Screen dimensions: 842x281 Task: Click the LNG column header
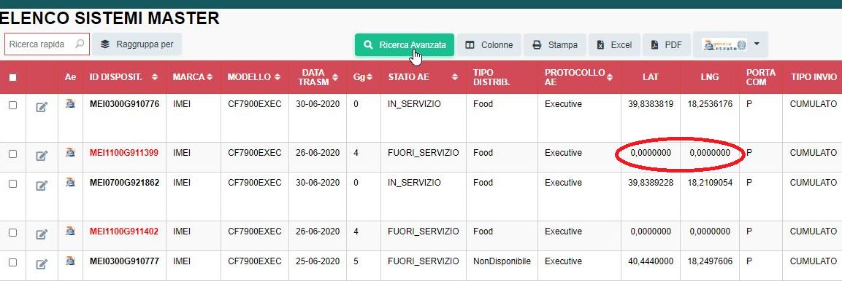(709, 77)
